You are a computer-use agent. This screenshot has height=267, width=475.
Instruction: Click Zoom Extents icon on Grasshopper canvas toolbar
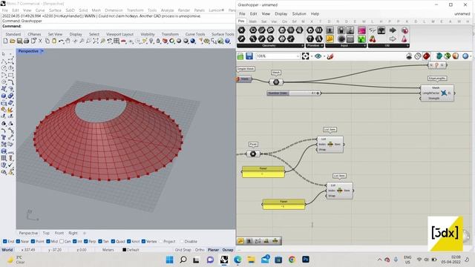point(305,56)
